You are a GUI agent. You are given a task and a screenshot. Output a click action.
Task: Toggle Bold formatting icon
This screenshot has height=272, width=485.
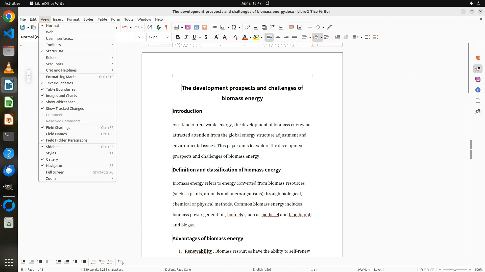point(178,37)
